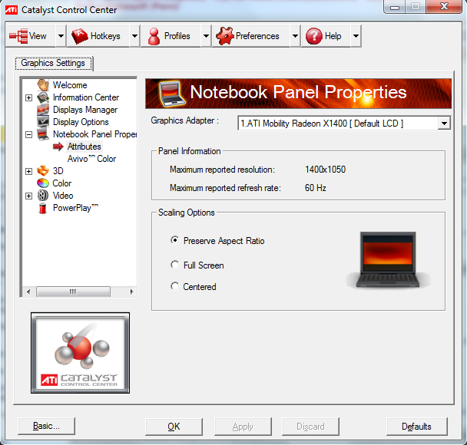Screen dimensions: 467x445
Task: Click the Profiles person icon
Action: tap(154, 36)
